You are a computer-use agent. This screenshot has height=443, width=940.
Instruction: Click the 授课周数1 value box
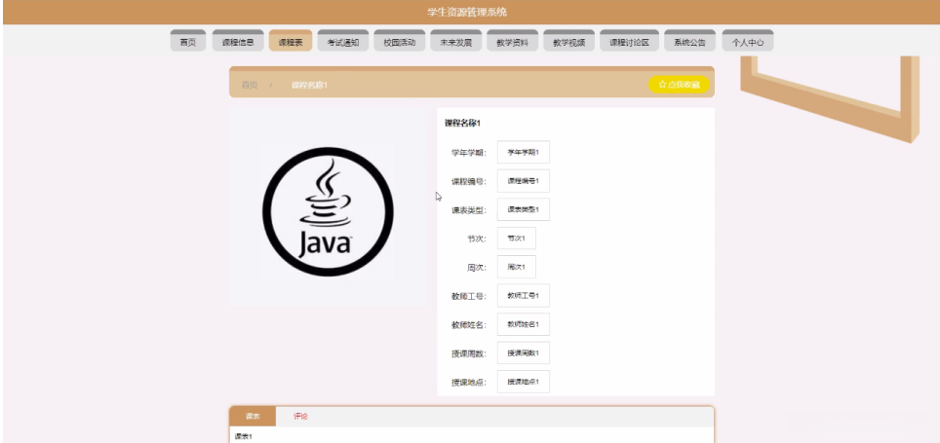[x=524, y=353]
